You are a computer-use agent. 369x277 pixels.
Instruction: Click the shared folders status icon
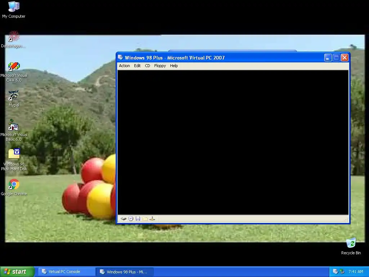(145, 219)
